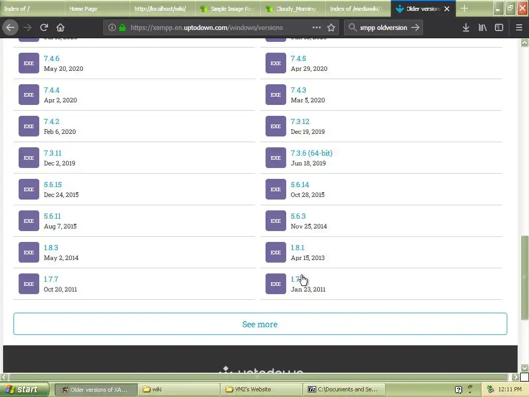Viewport: 529px width, 397px height.
Task: Click EXE icon for version 7.4.5
Action: click(276, 63)
